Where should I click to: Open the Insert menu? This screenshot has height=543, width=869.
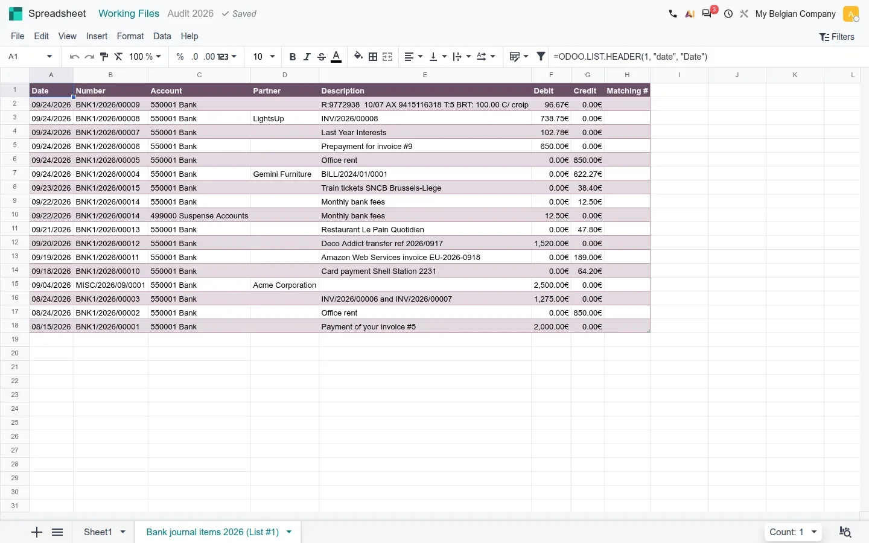tap(97, 36)
